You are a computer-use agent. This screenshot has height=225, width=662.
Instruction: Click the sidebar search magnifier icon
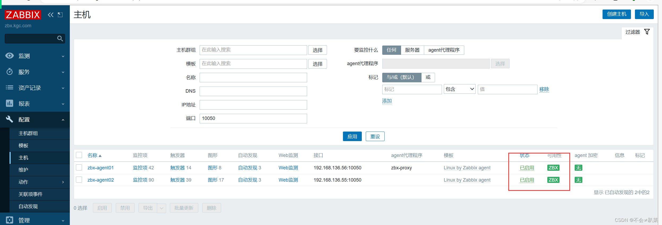pyautogui.click(x=60, y=39)
